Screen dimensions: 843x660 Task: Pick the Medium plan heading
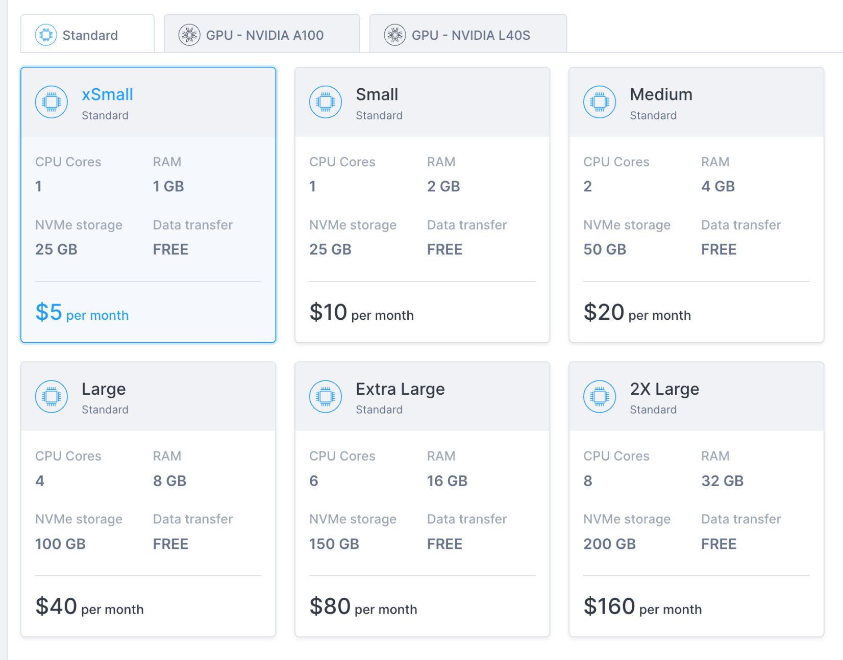click(661, 94)
